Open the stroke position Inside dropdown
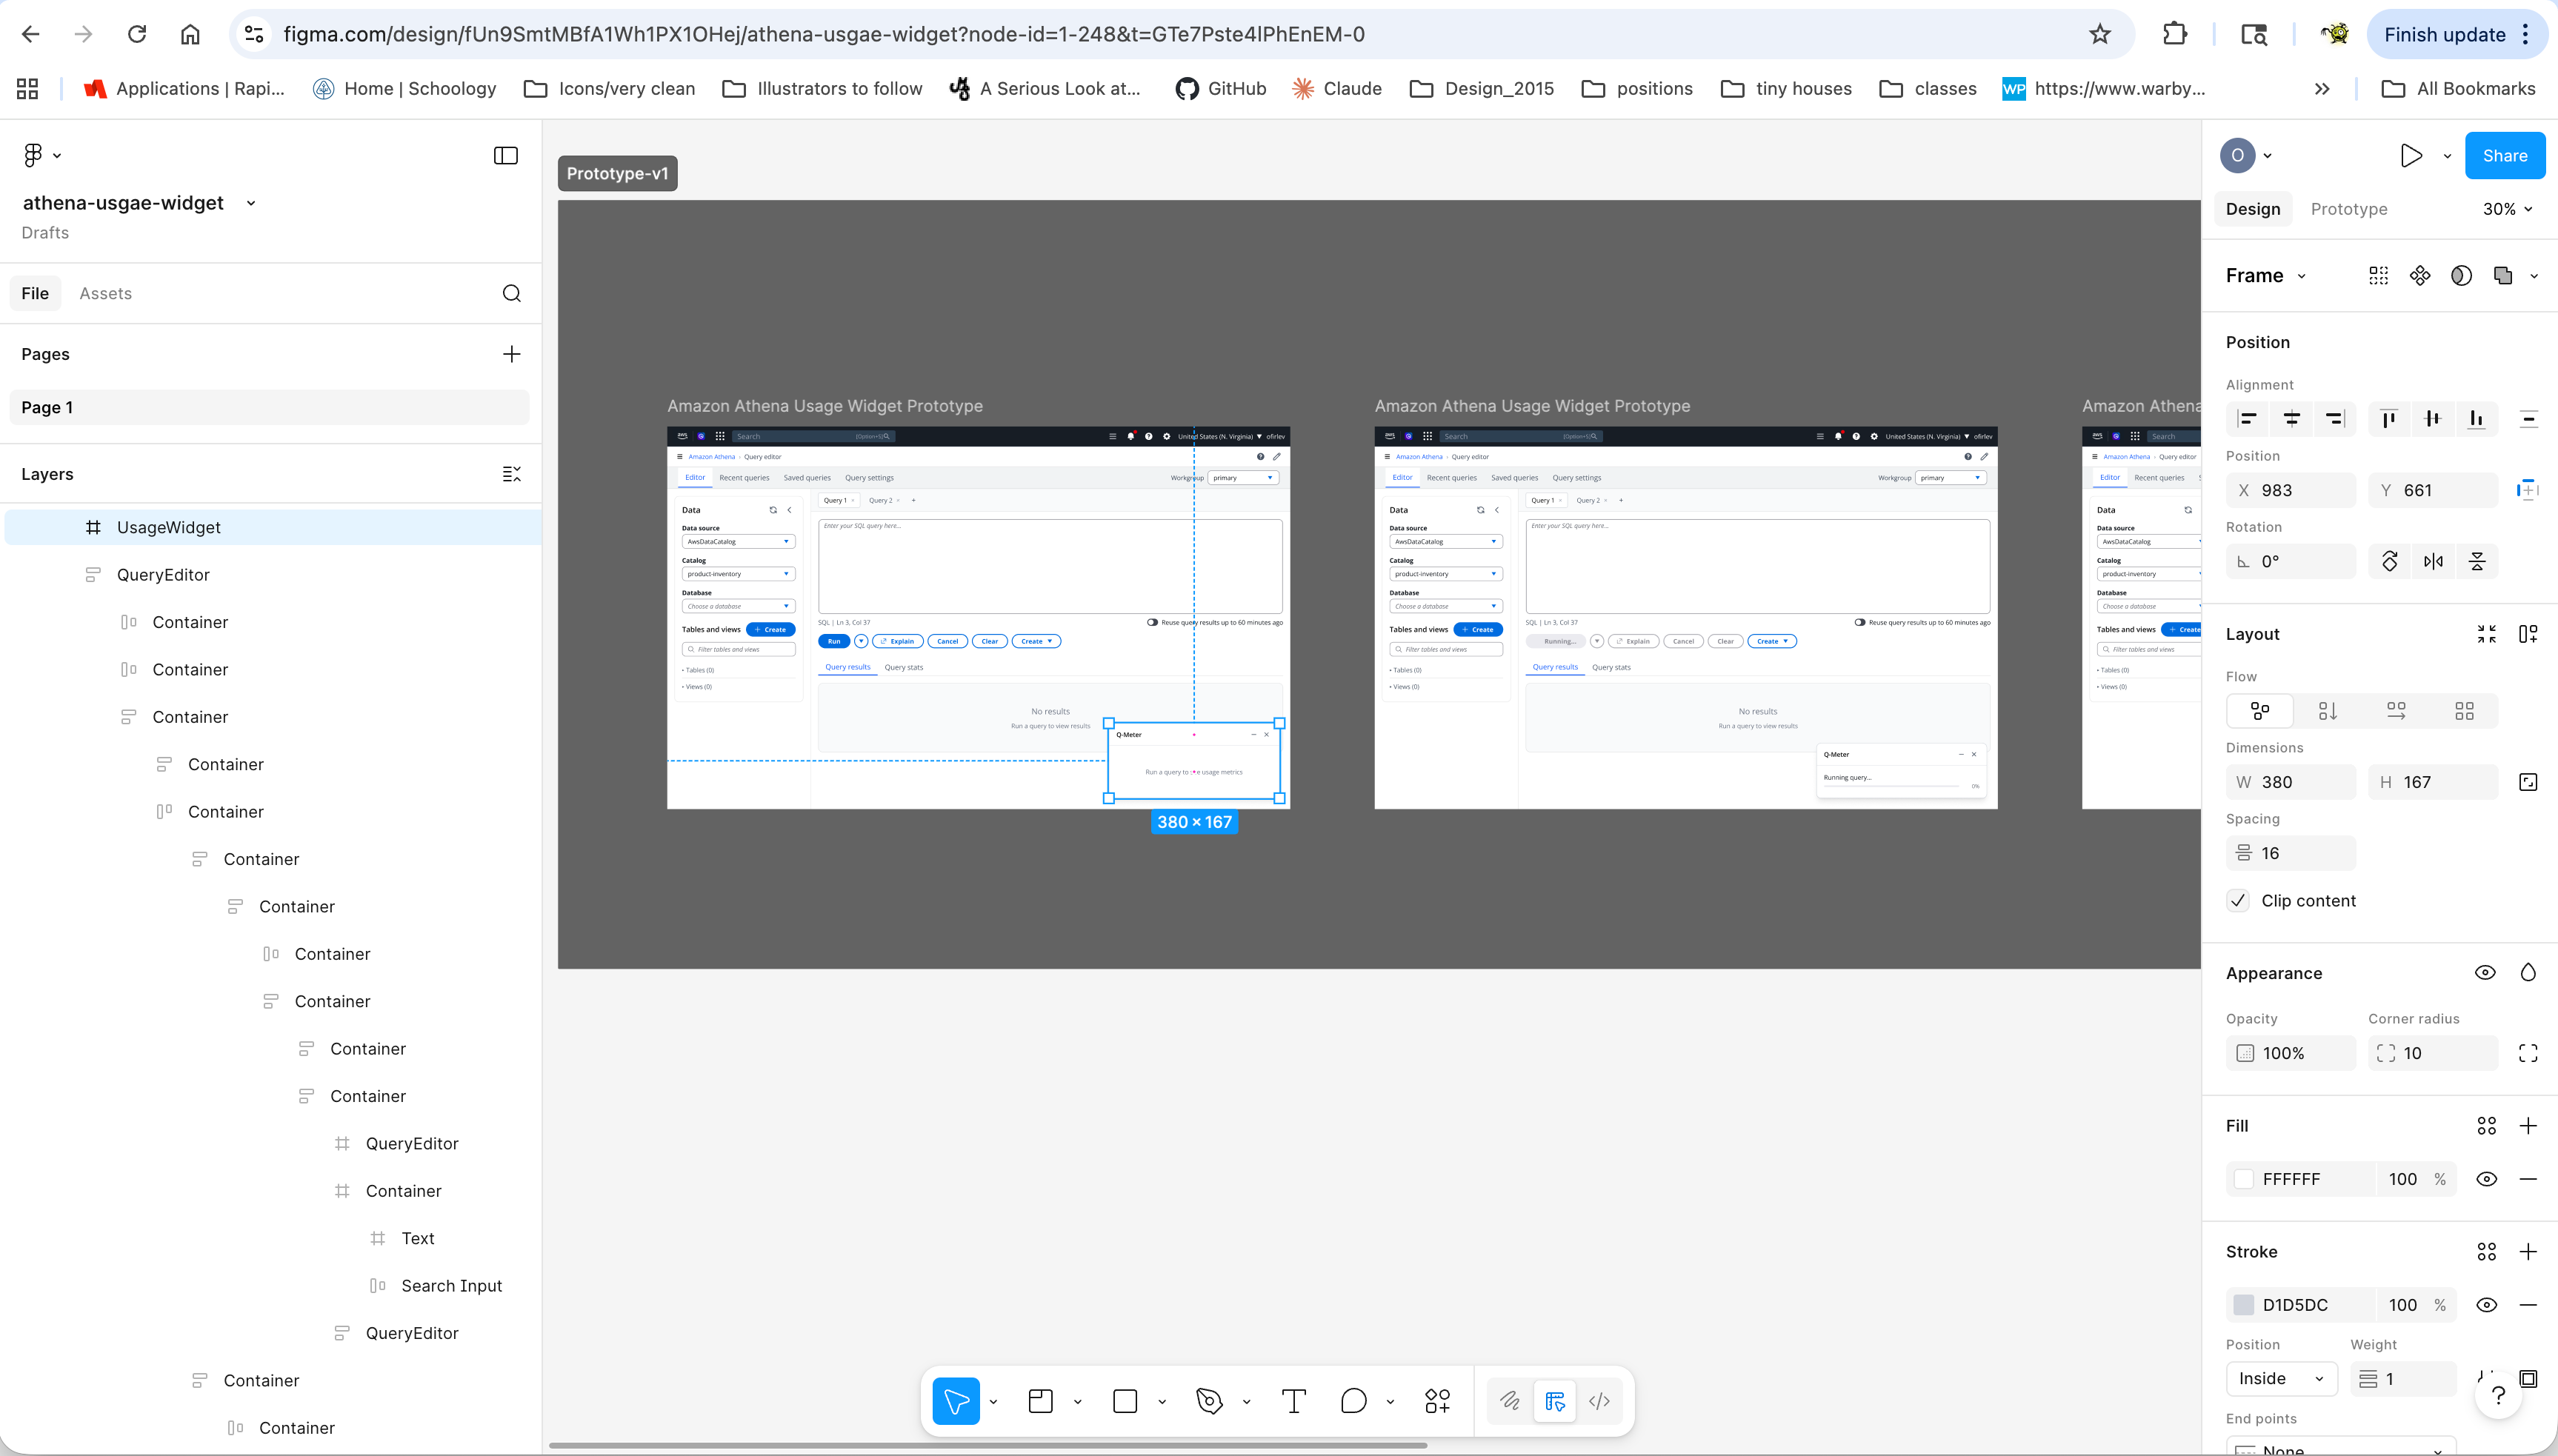2558x1456 pixels. (2281, 1378)
